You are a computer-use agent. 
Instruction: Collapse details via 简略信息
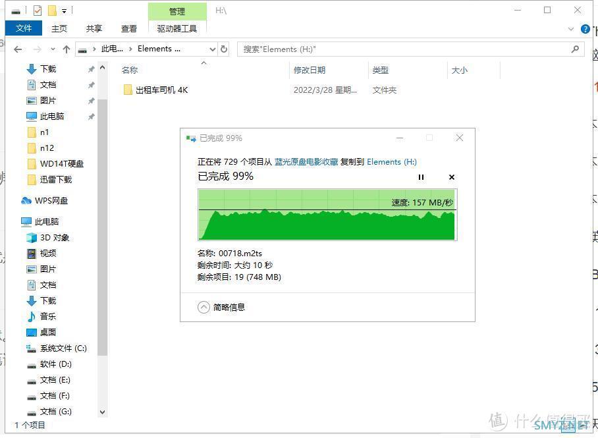pyautogui.click(x=221, y=307)
